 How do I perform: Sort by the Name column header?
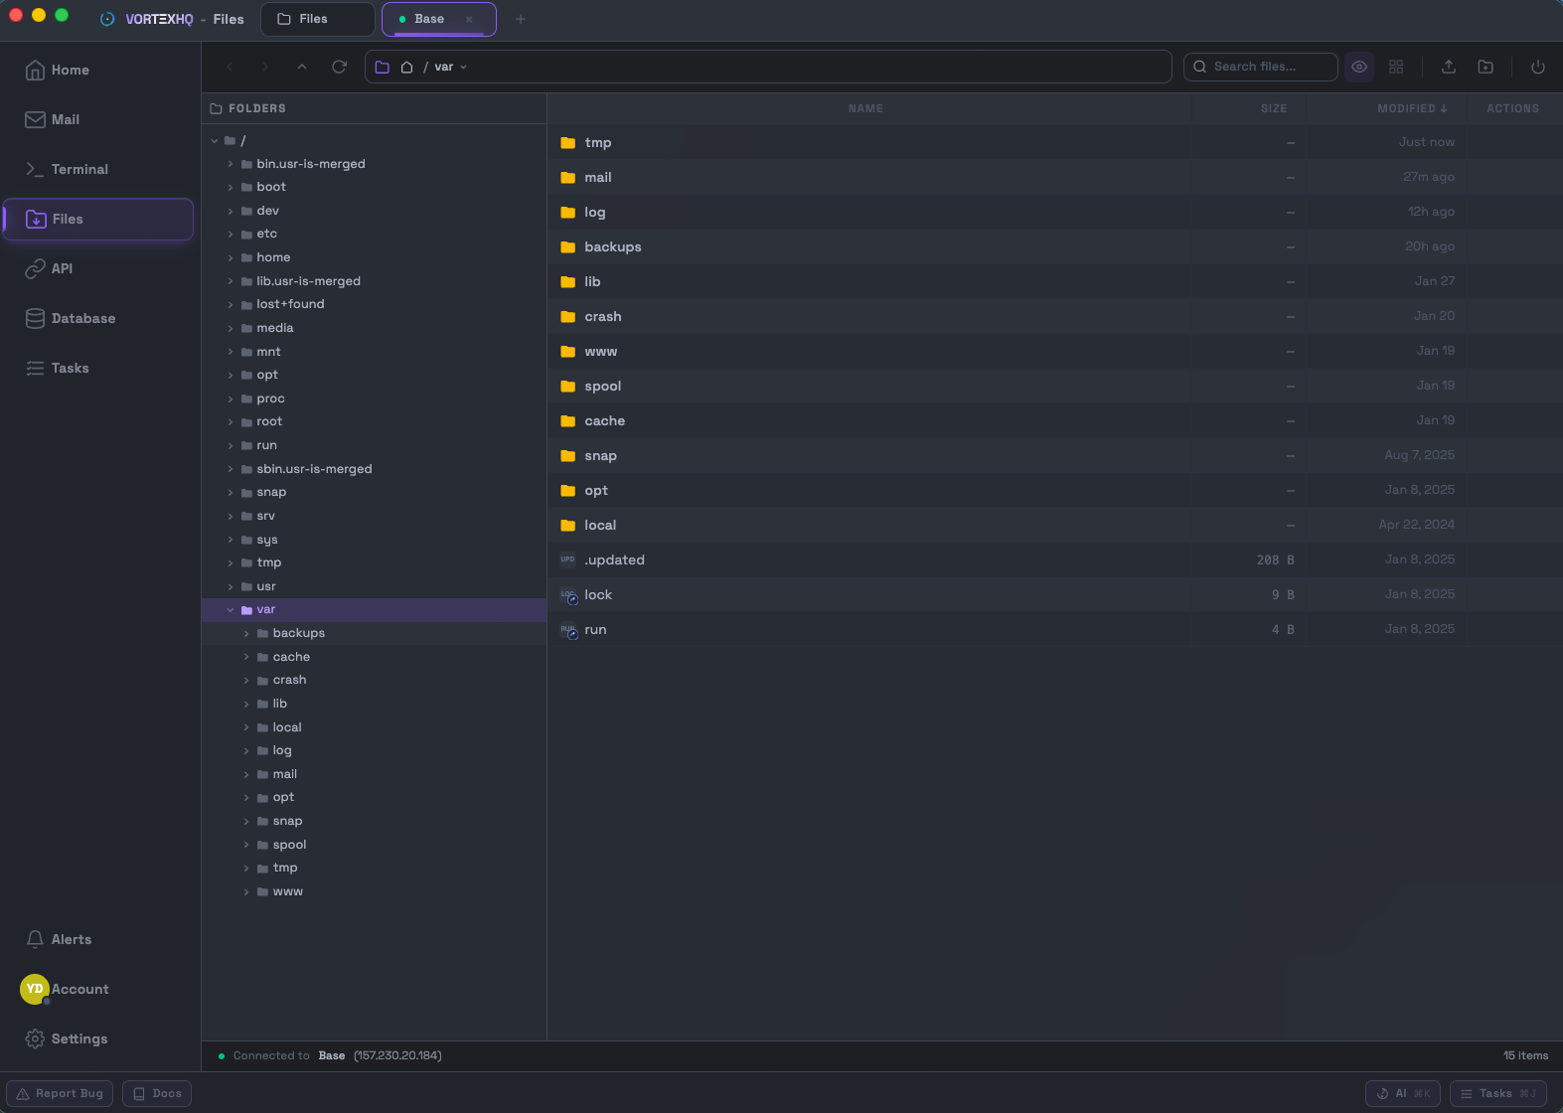click(865, 108)
